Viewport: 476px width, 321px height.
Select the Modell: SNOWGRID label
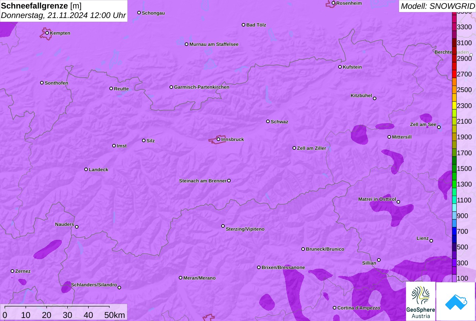438,6
